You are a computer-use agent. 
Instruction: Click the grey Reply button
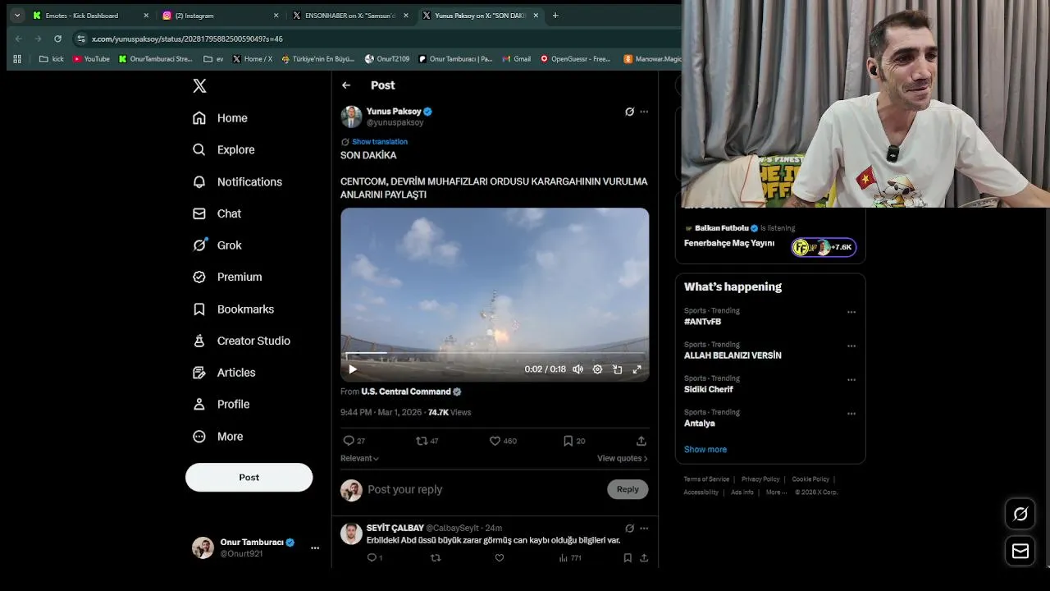628,489
